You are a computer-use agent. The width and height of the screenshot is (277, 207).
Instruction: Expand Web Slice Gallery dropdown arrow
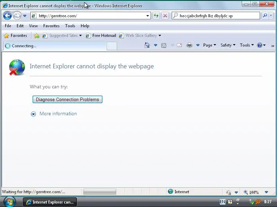click(x=160, y=36)
